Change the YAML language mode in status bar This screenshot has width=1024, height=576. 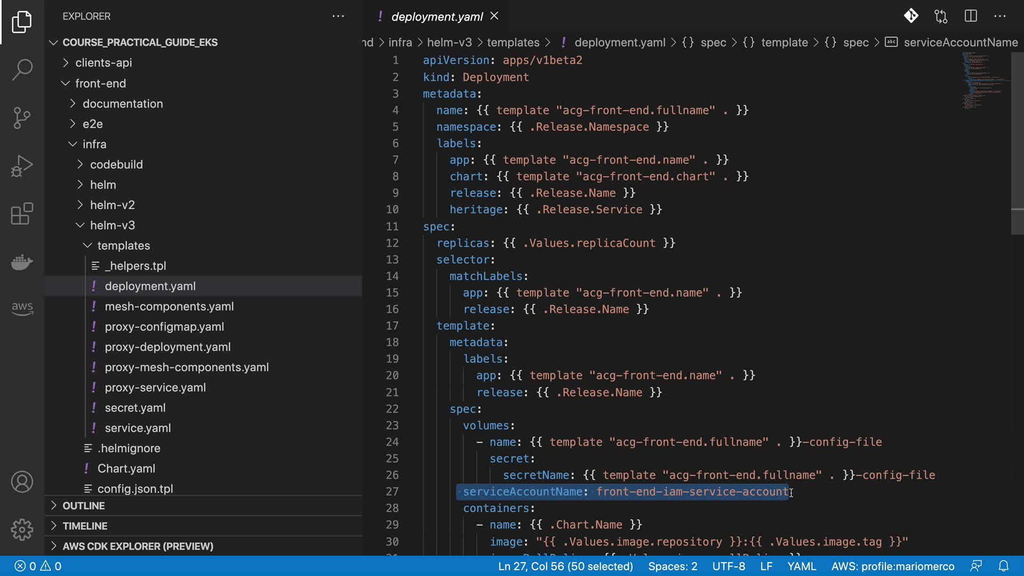[x=802, y=566]
